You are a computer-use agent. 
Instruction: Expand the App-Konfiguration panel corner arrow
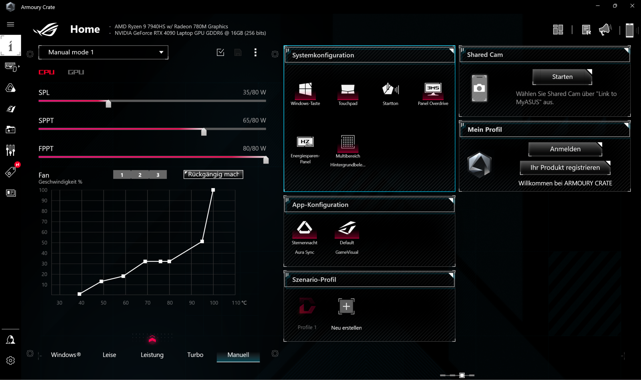pos(451,200)
